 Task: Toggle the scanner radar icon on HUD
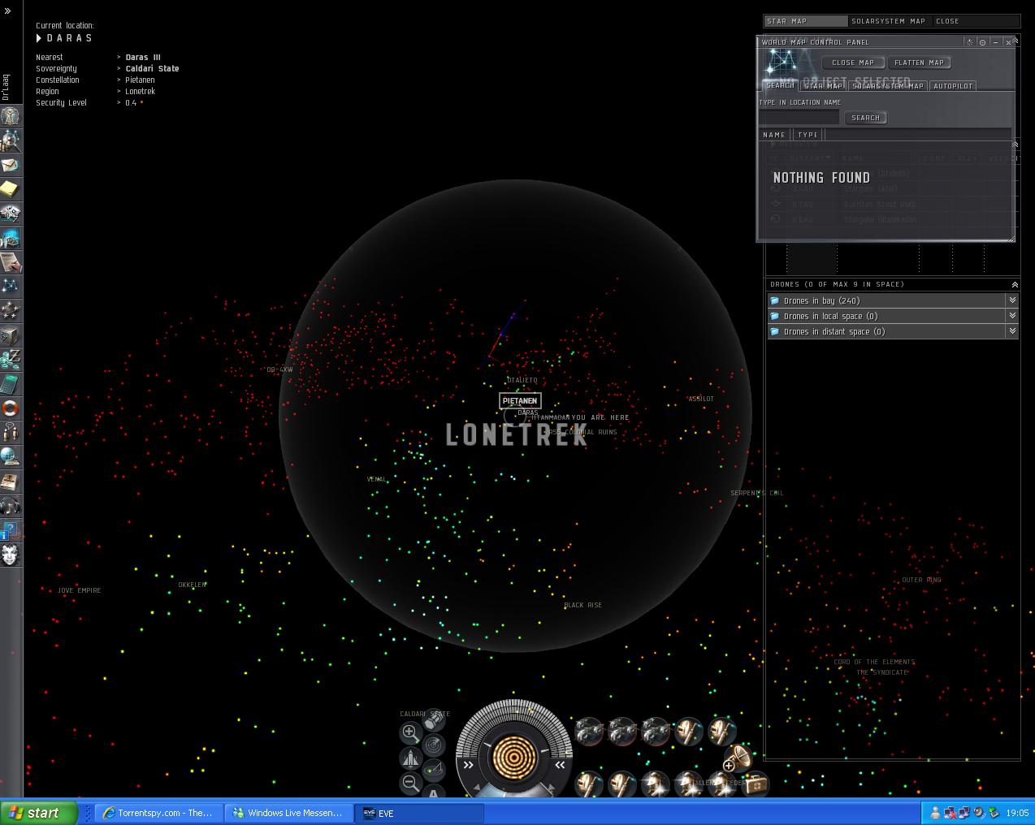click(x=435, y=745)
